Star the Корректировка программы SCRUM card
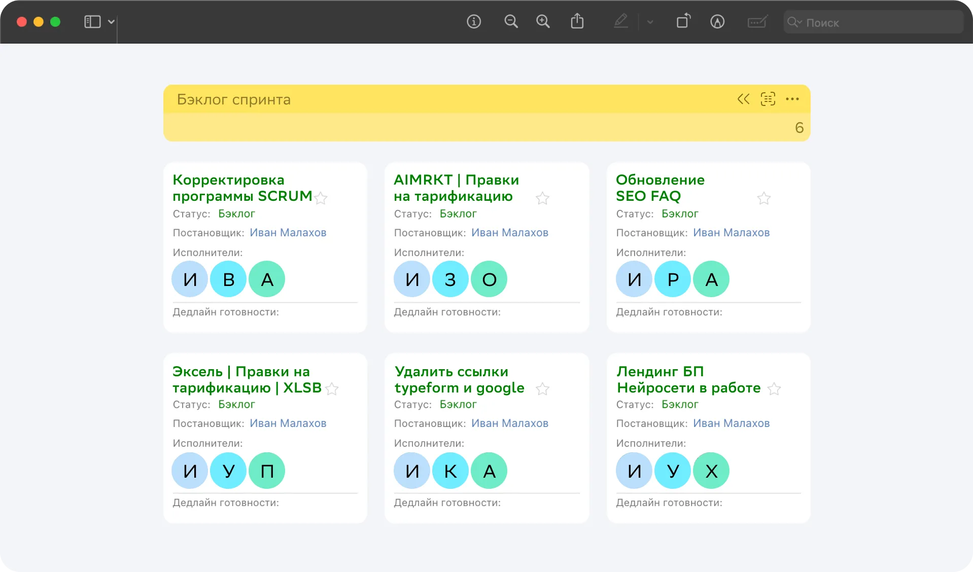Image resolution: width=973 pixels, height=572 pixels. pos(321,198)
